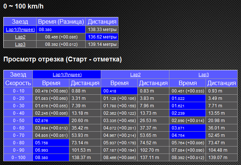
Task: Select heading 'Просмотр отрезка (Старт - отметка)'
Action: click(62, 59)
